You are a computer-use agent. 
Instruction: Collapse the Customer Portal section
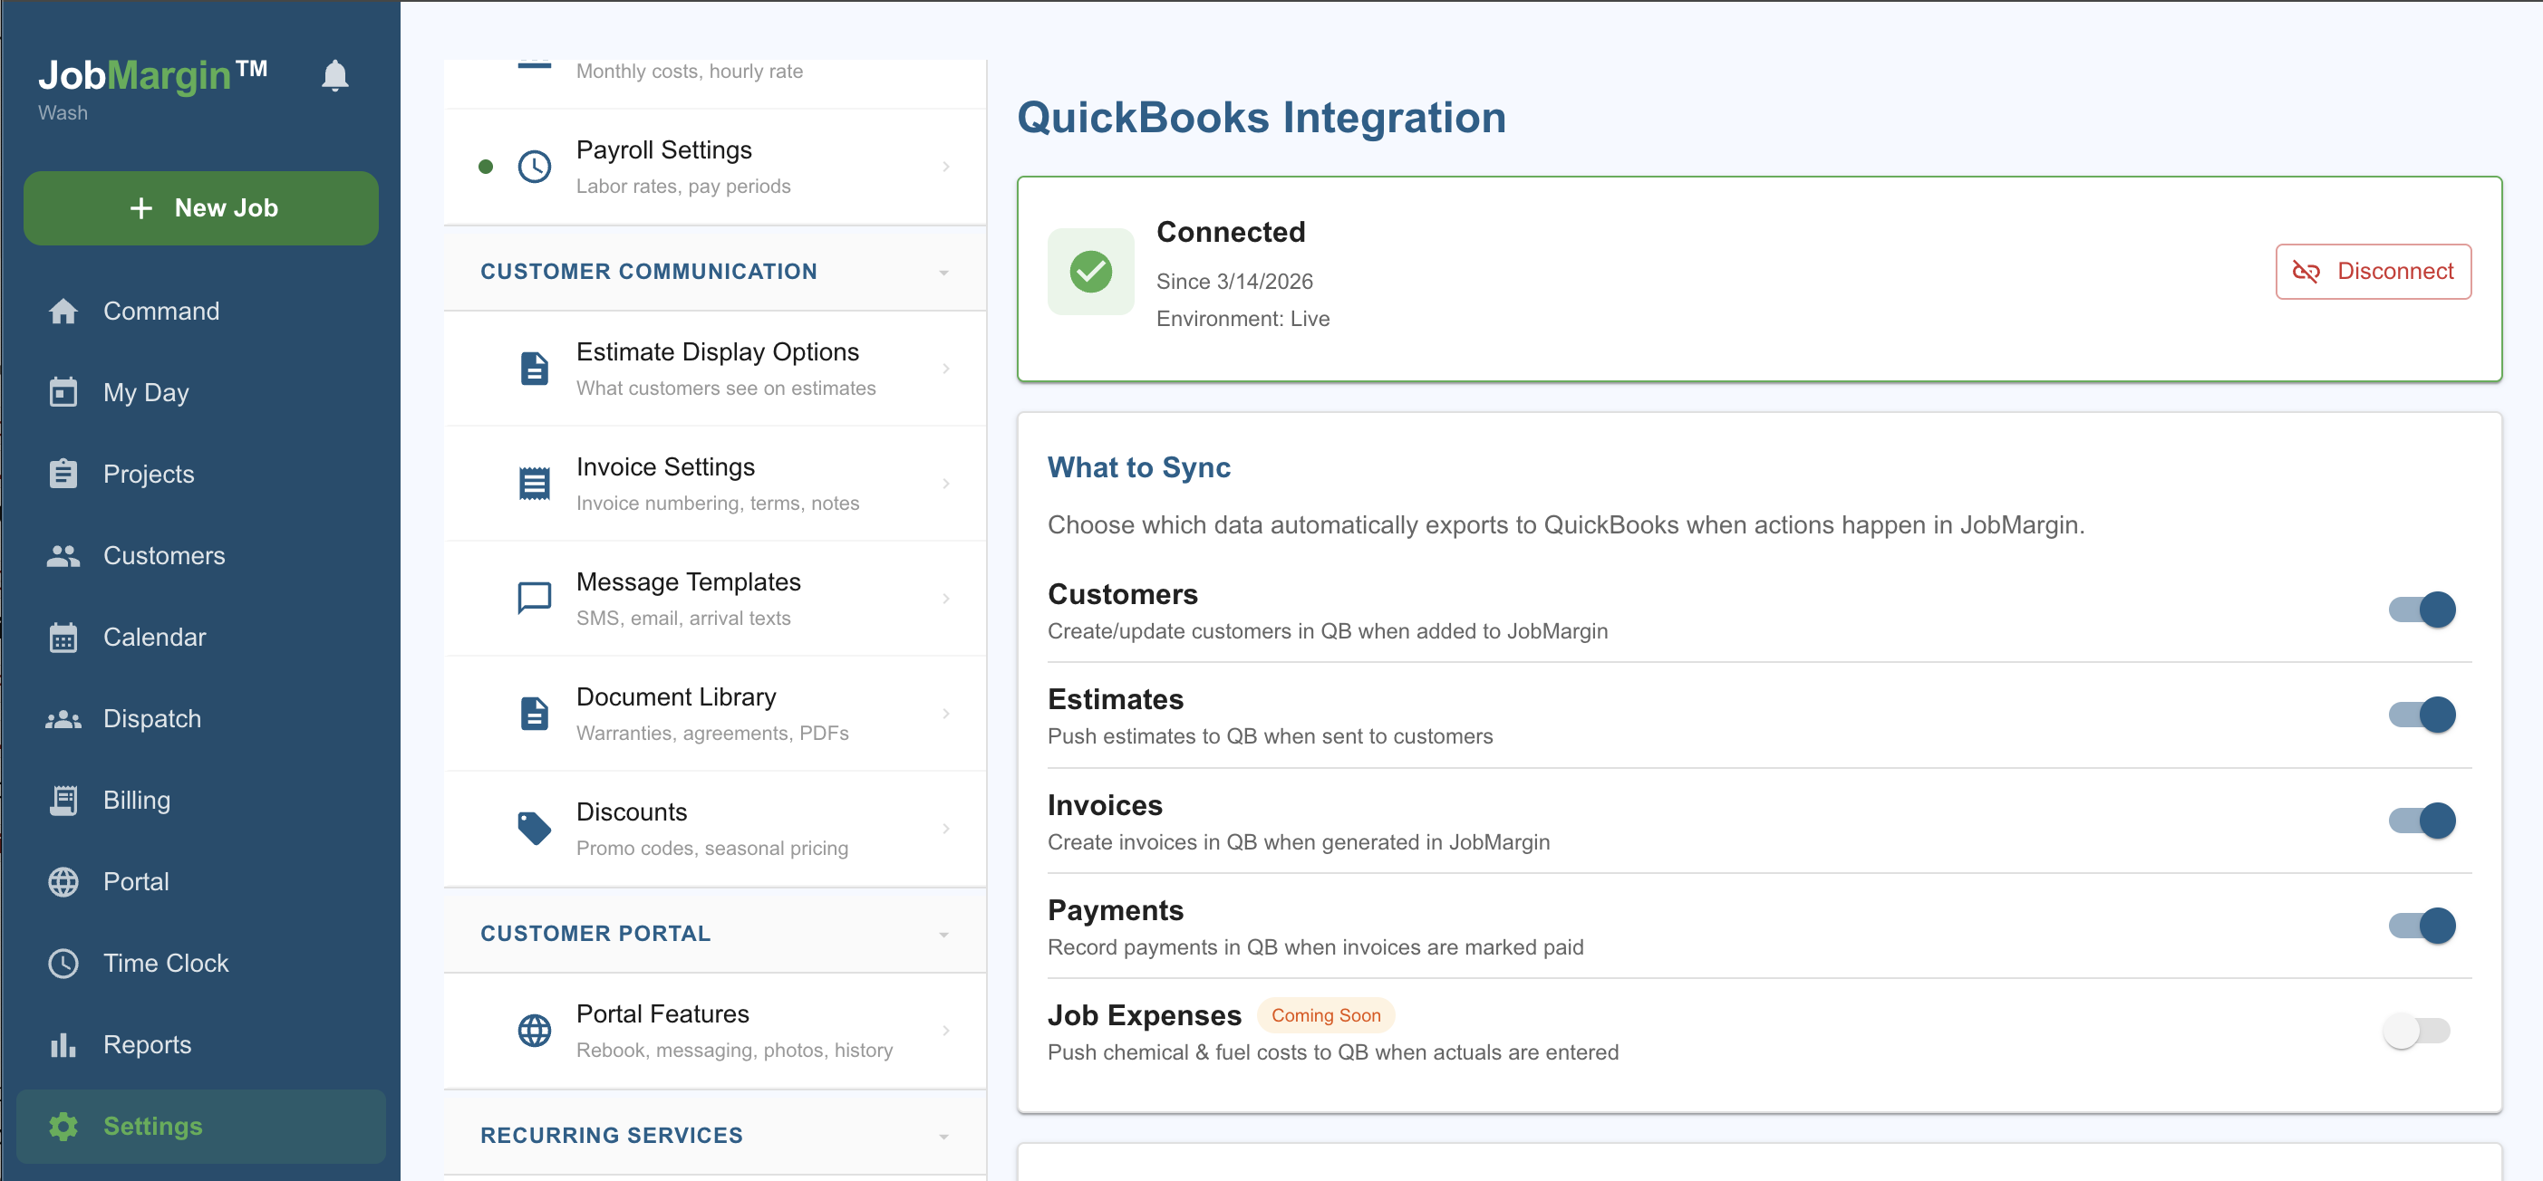(x=944, y=934)
